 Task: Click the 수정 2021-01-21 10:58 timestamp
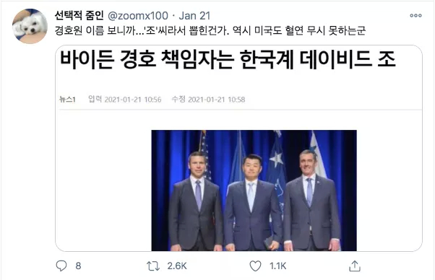[x=208, y=99]
